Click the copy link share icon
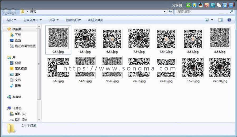This screenshot has width=237, height=137. point(219,6)
